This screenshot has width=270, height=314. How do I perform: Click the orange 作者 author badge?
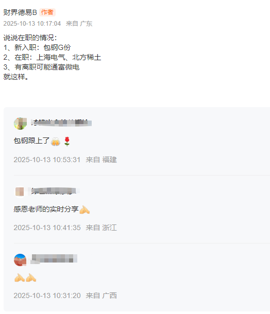[x=47, y=12]
